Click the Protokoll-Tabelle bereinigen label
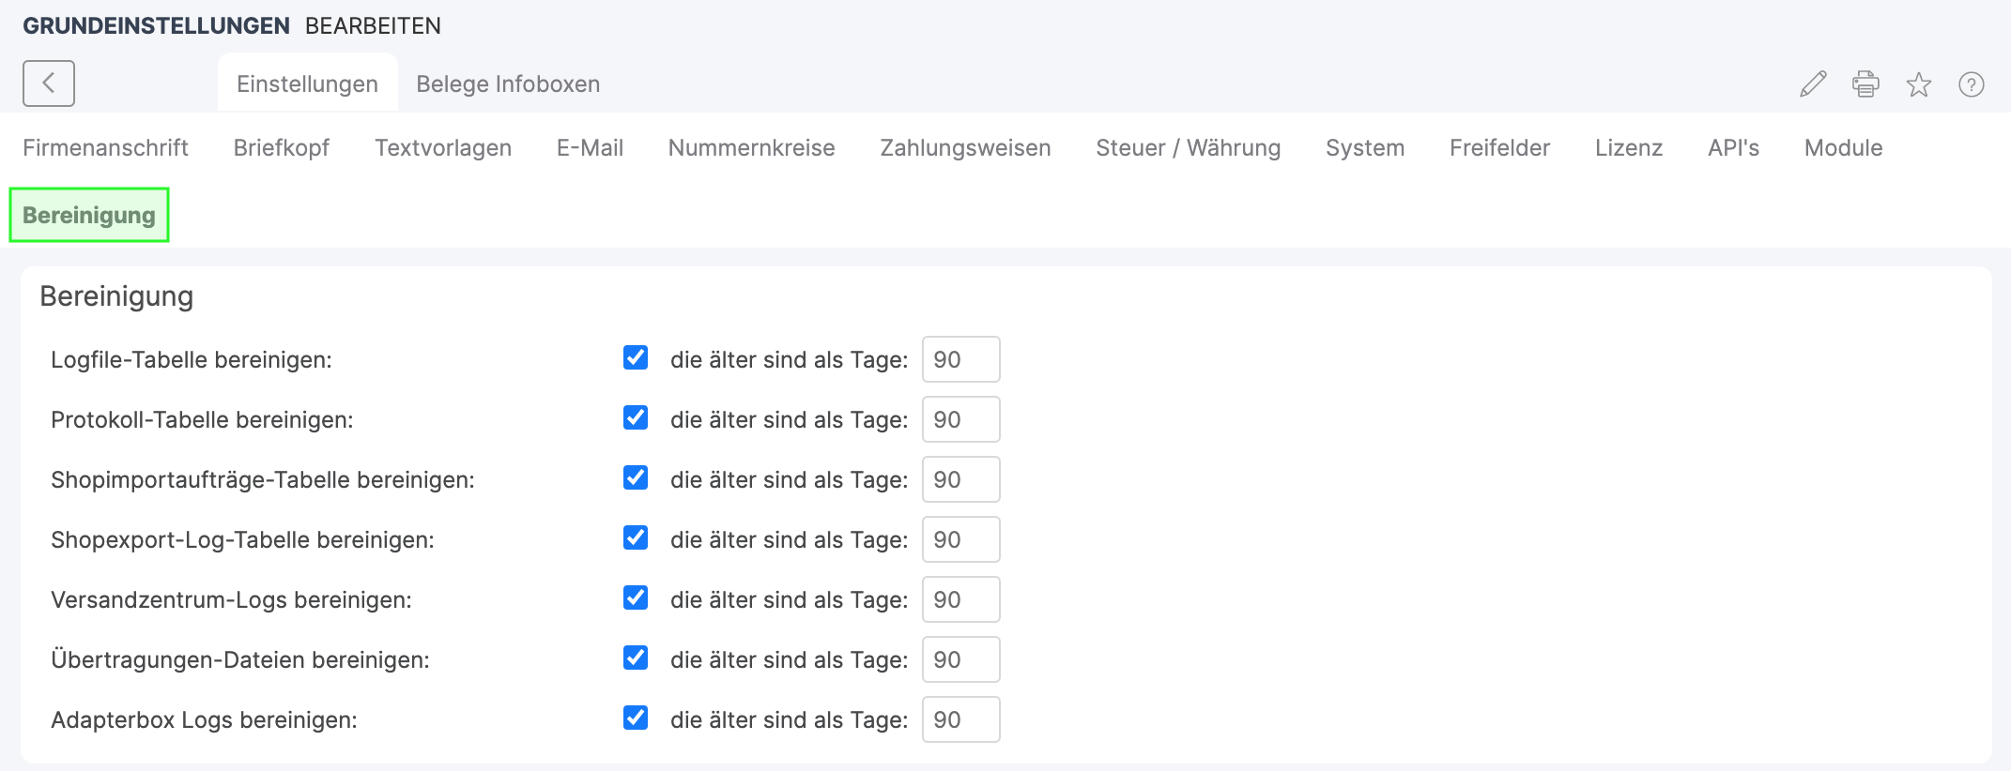Screen dimensions: 2011x771 [x=202, y=419]
